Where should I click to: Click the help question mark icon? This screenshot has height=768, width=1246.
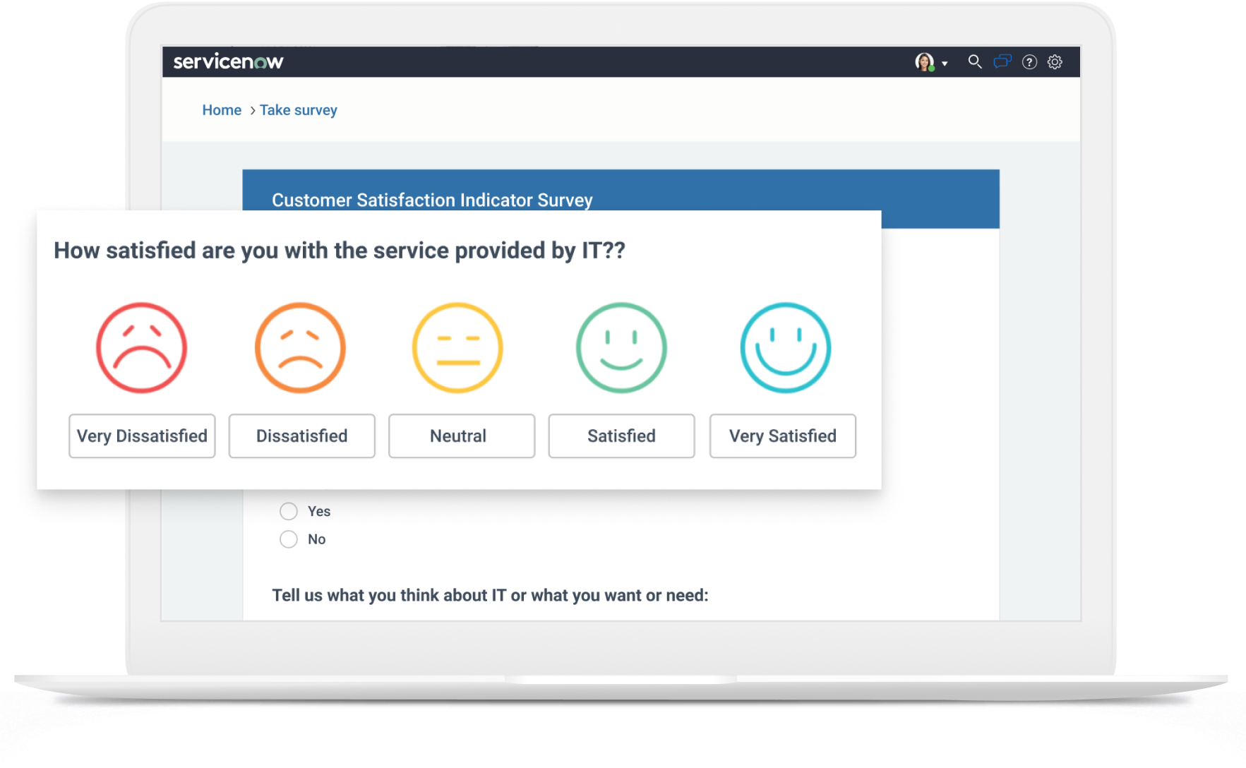tap(1029, 62)
